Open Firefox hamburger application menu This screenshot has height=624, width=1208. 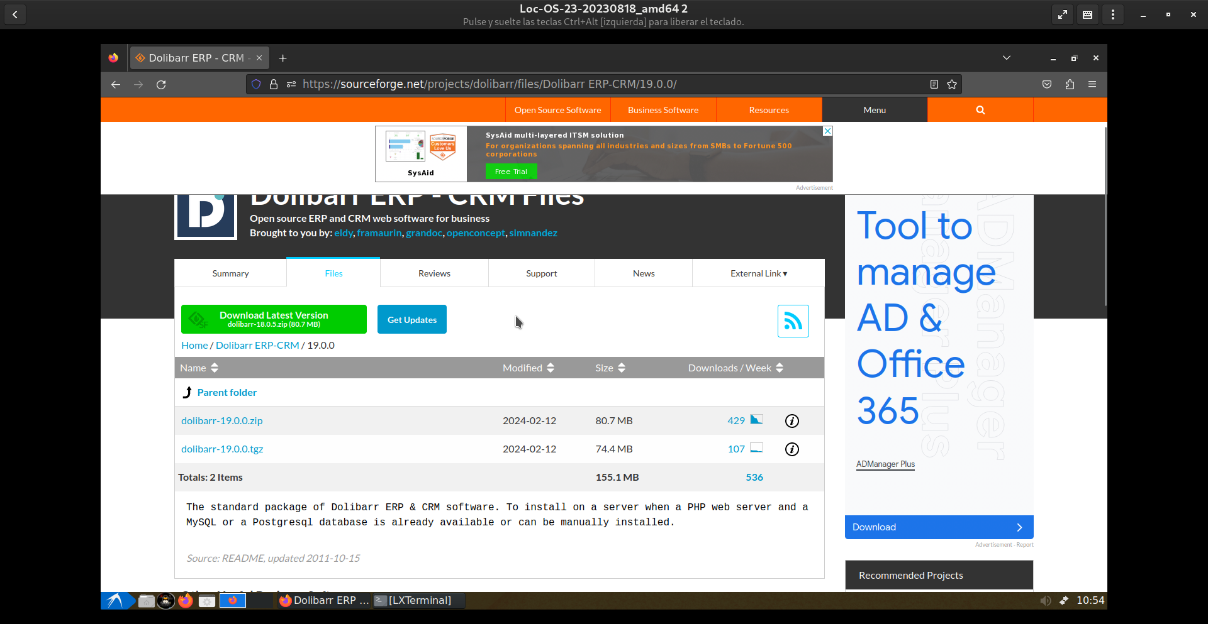[1092, 84]
